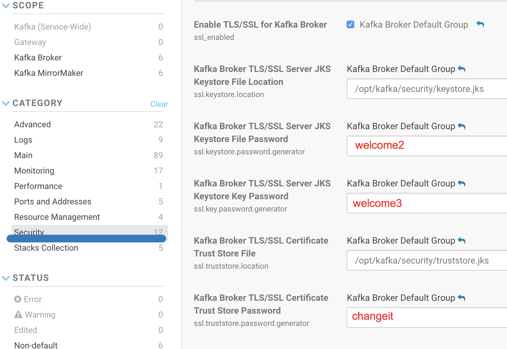The image size is (507, 349).
Task: Reset the Enable TLS/SSL for Kafka Broker setting
Action: point(480,24)
